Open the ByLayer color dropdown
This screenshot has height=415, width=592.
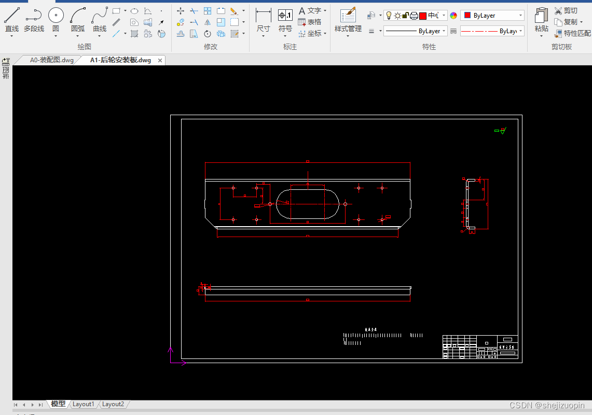pyautogui.click(x=520, y=16)
